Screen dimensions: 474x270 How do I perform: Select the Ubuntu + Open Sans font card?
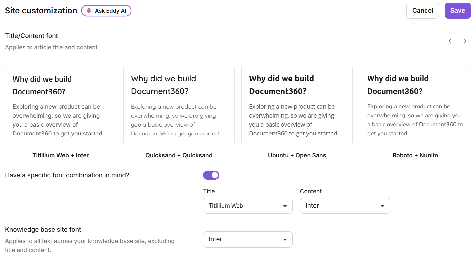297,105
